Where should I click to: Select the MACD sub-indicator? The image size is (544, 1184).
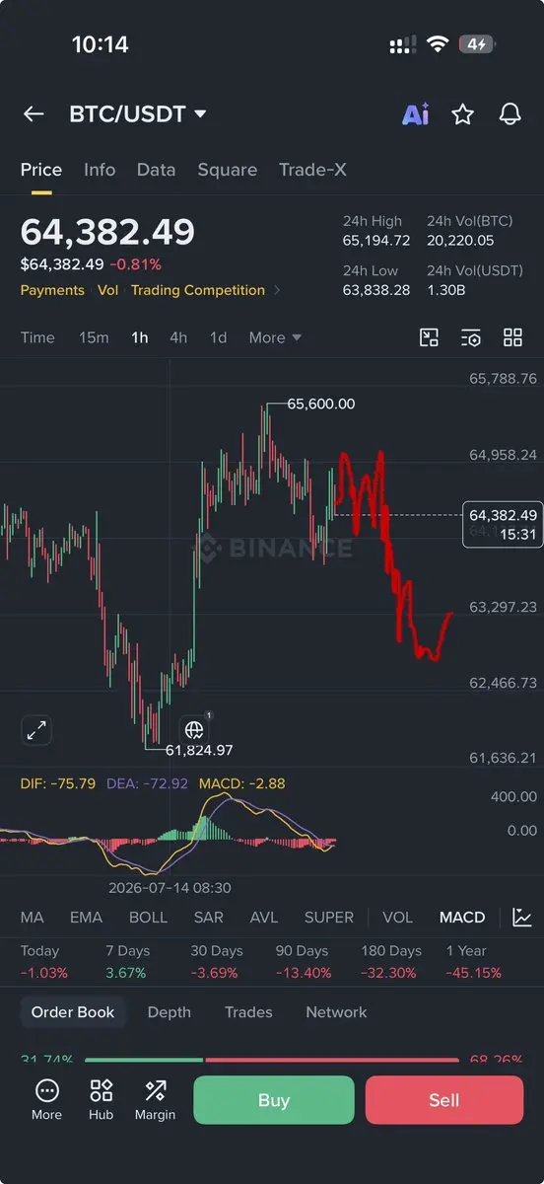[462, 918]
